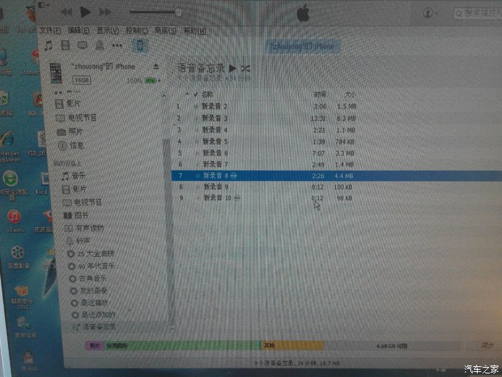Open the mini player dropdown at top-left
The height and width of the screenshot is (377, 502).
pos(44,5)
